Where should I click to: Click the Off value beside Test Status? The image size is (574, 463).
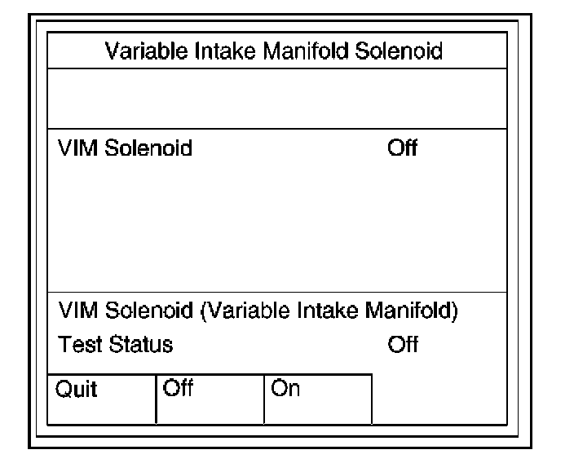403,344
